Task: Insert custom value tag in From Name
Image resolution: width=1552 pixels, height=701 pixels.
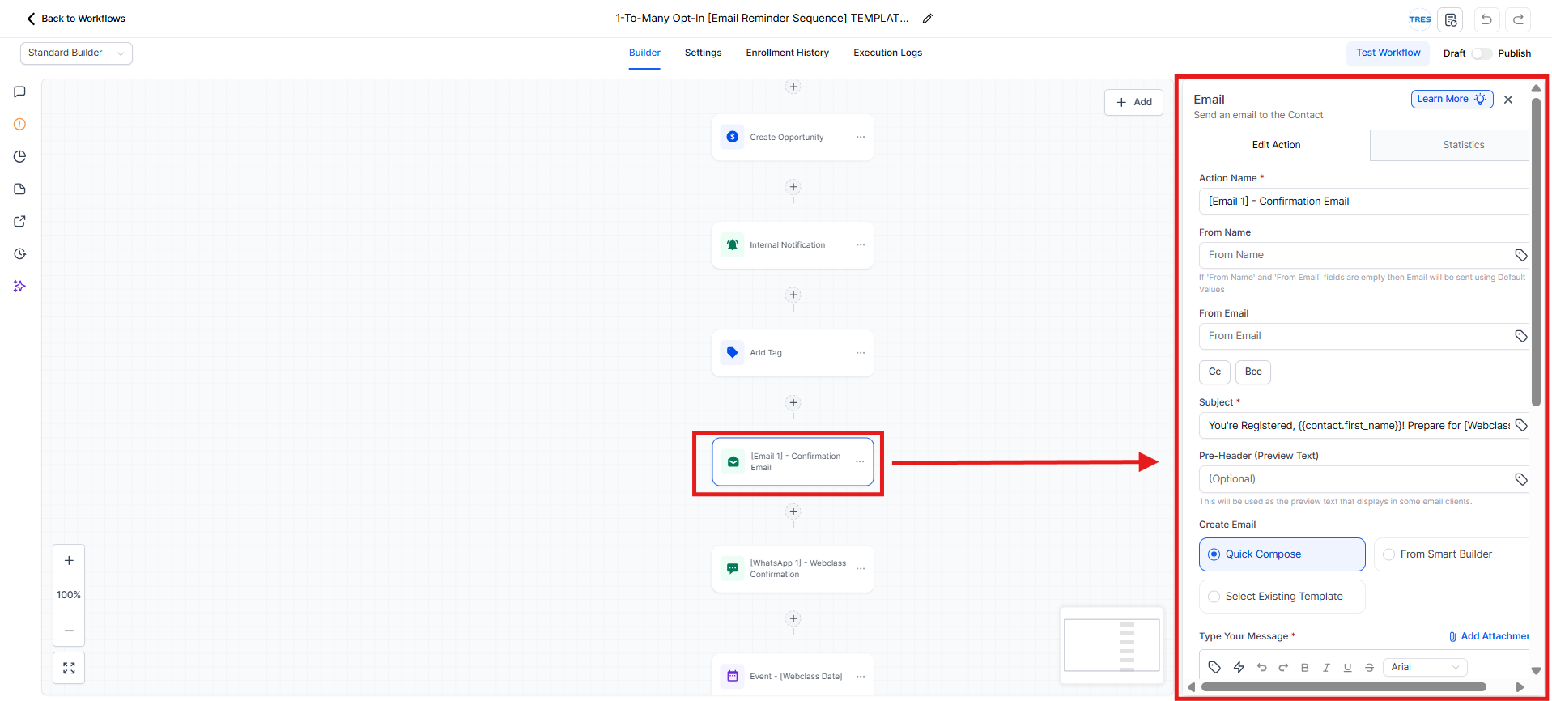Action: 1520,255
